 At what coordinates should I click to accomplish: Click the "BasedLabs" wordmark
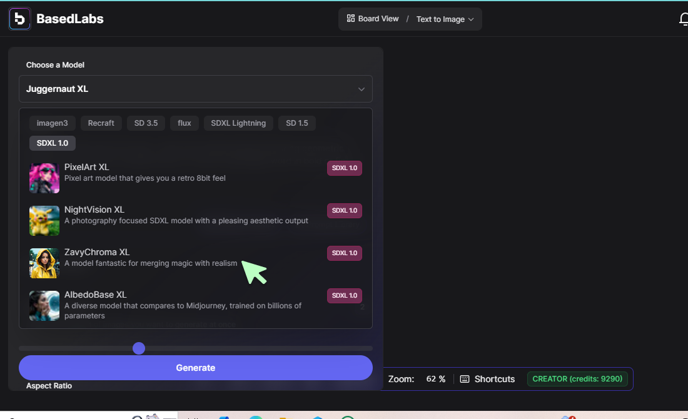click(70, 19)
